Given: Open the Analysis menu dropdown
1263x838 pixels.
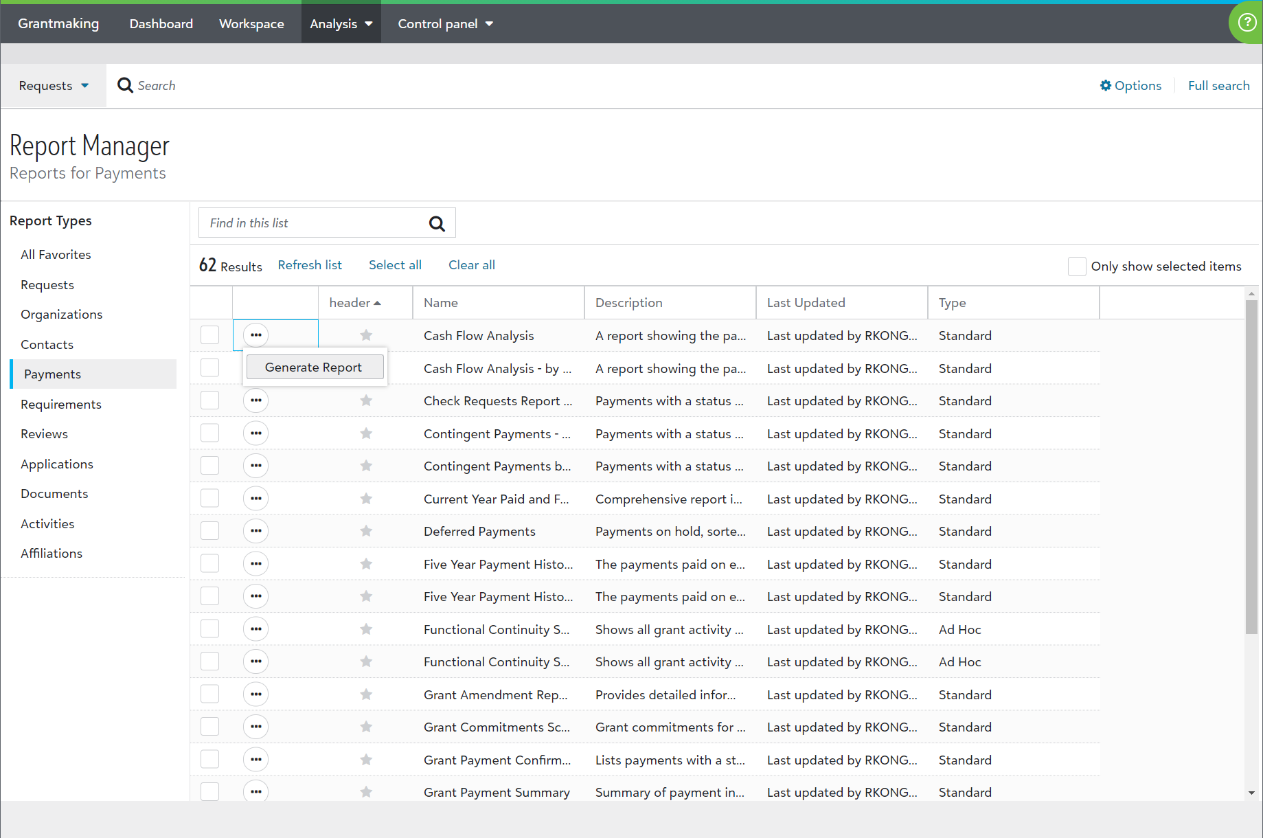Looking at the screenshot, I should [341, 23].
